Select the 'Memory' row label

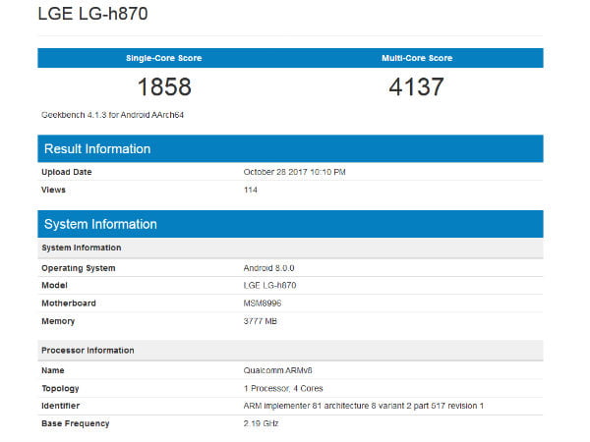pos(58,321)
